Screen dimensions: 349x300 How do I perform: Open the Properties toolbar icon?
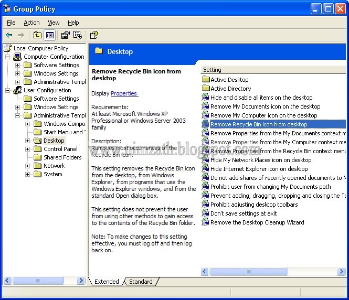point(65,35)
